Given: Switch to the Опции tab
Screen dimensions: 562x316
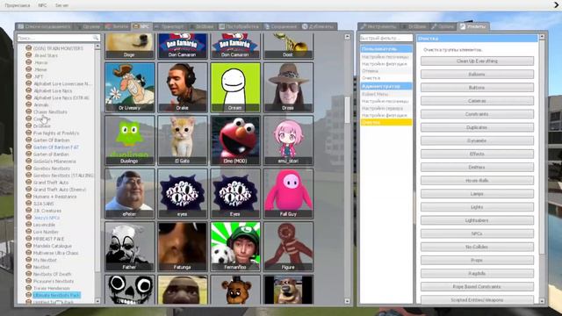Looking at the screenshot, I should [443, 26].
